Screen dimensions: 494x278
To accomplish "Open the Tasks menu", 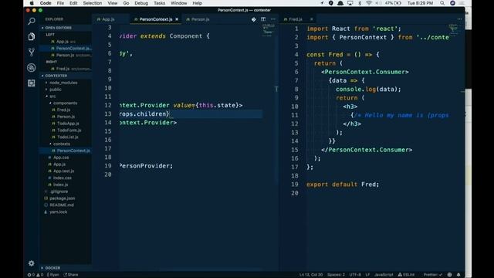I will (160, 3).
